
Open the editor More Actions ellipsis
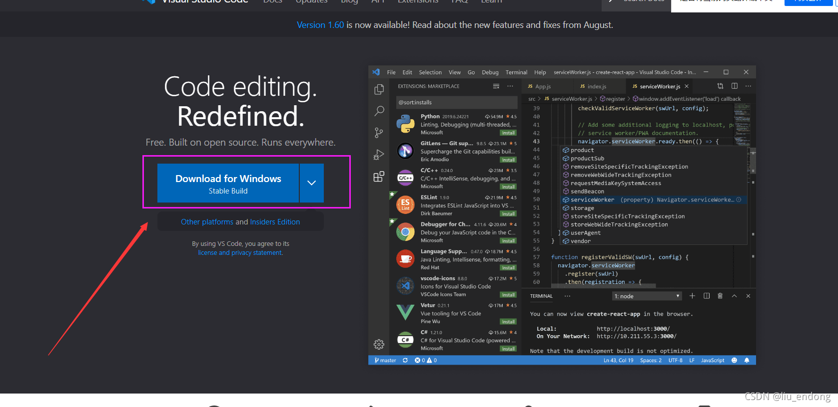[x=748, y=86]
